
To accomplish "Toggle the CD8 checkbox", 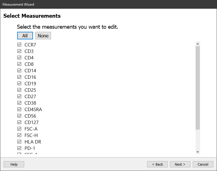I will pos(19,64).
